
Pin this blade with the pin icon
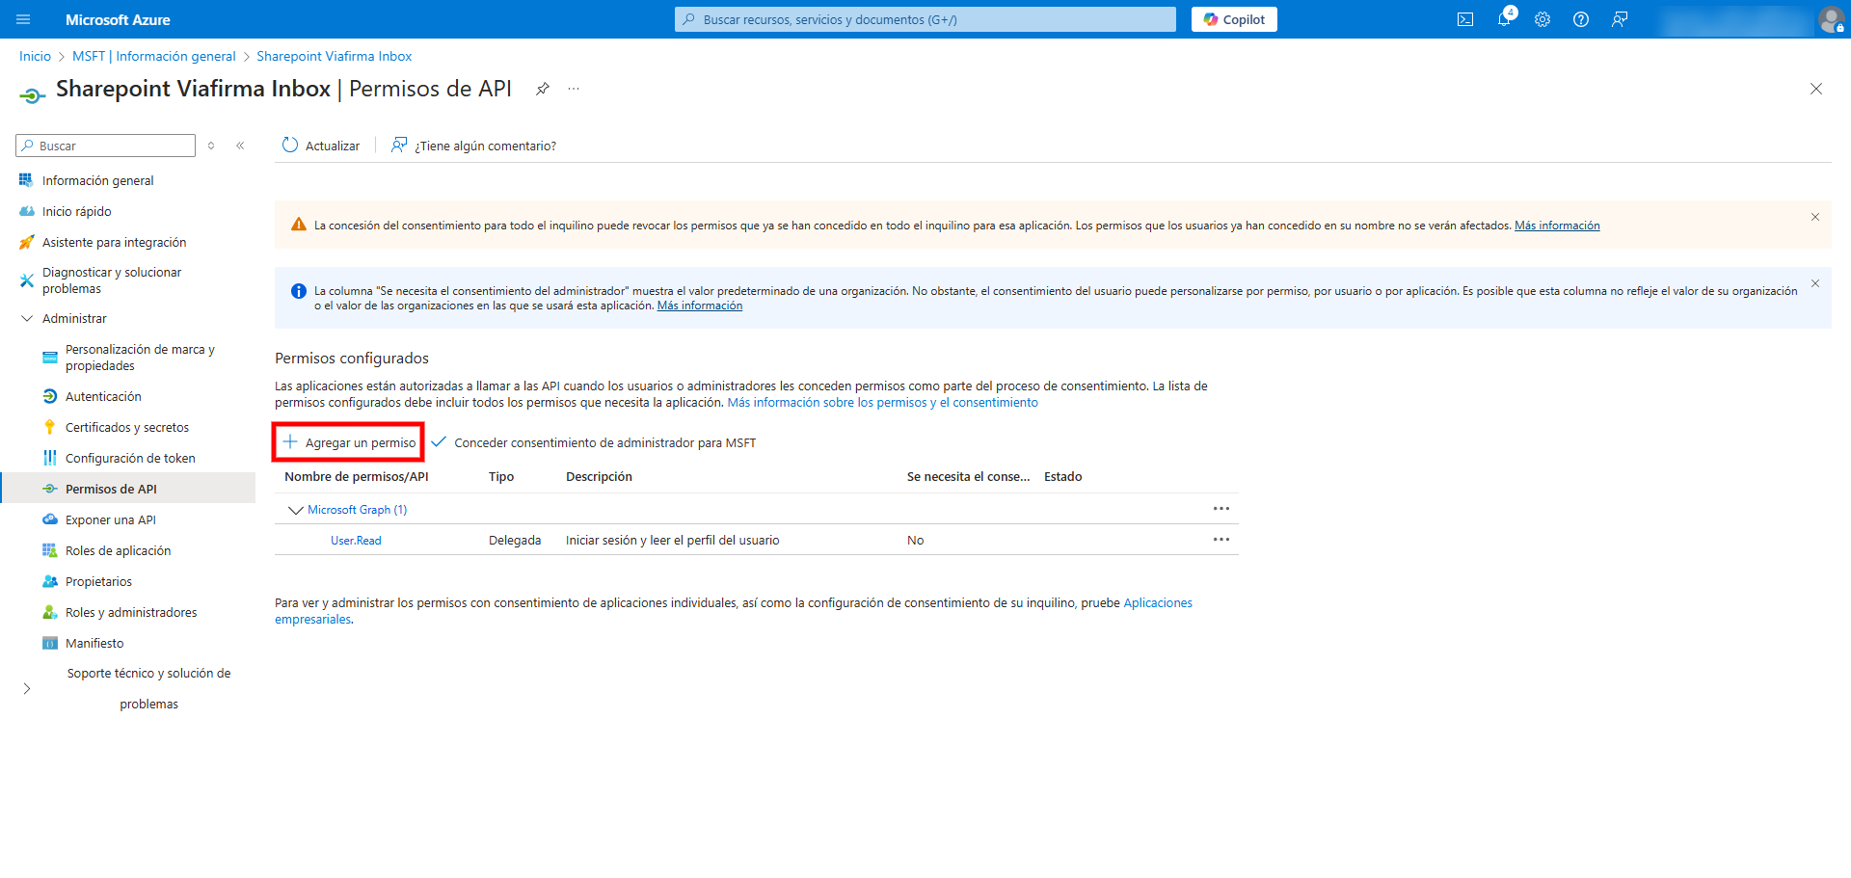(543, 89)
